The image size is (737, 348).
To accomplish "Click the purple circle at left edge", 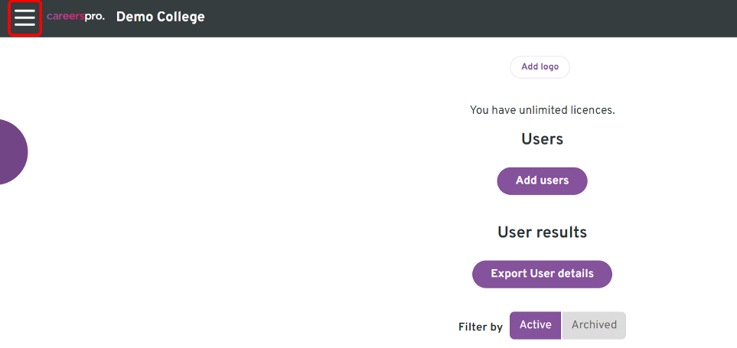I will pos(13,151).
